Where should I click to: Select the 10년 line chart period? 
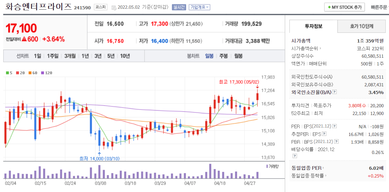point(125,56)
